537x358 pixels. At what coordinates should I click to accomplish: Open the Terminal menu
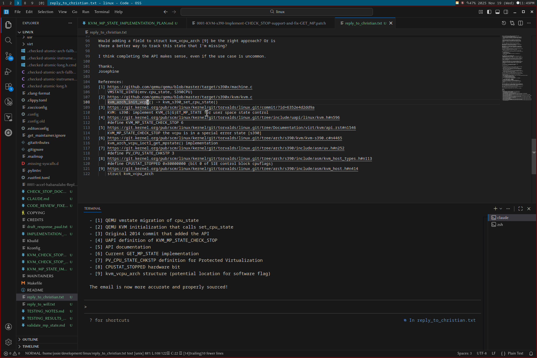[x=101, y=12]
